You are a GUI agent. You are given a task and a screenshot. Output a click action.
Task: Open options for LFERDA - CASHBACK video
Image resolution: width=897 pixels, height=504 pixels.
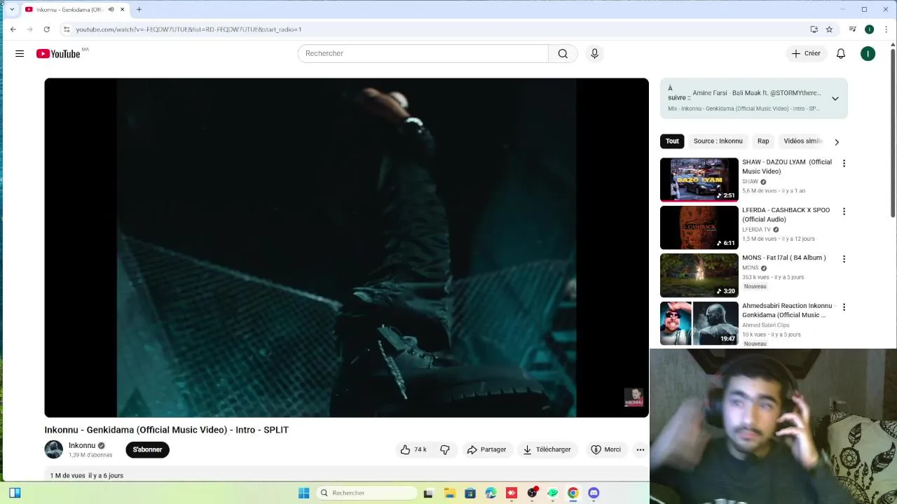pos(844,211)
